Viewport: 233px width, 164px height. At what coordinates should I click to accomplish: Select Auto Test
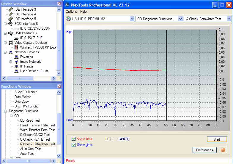click(27, 154)
